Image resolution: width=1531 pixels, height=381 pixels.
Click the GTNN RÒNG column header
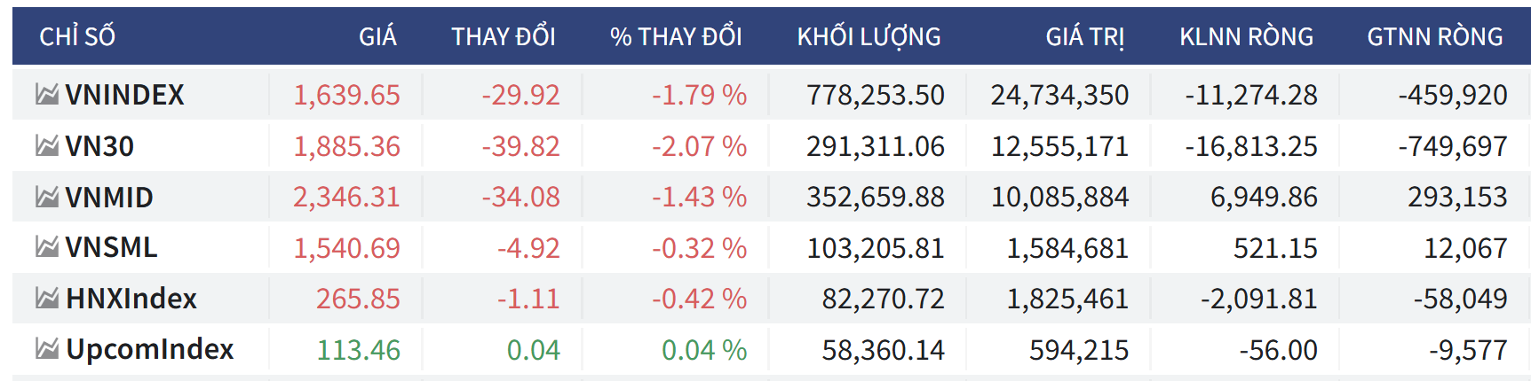(1434, 37)
